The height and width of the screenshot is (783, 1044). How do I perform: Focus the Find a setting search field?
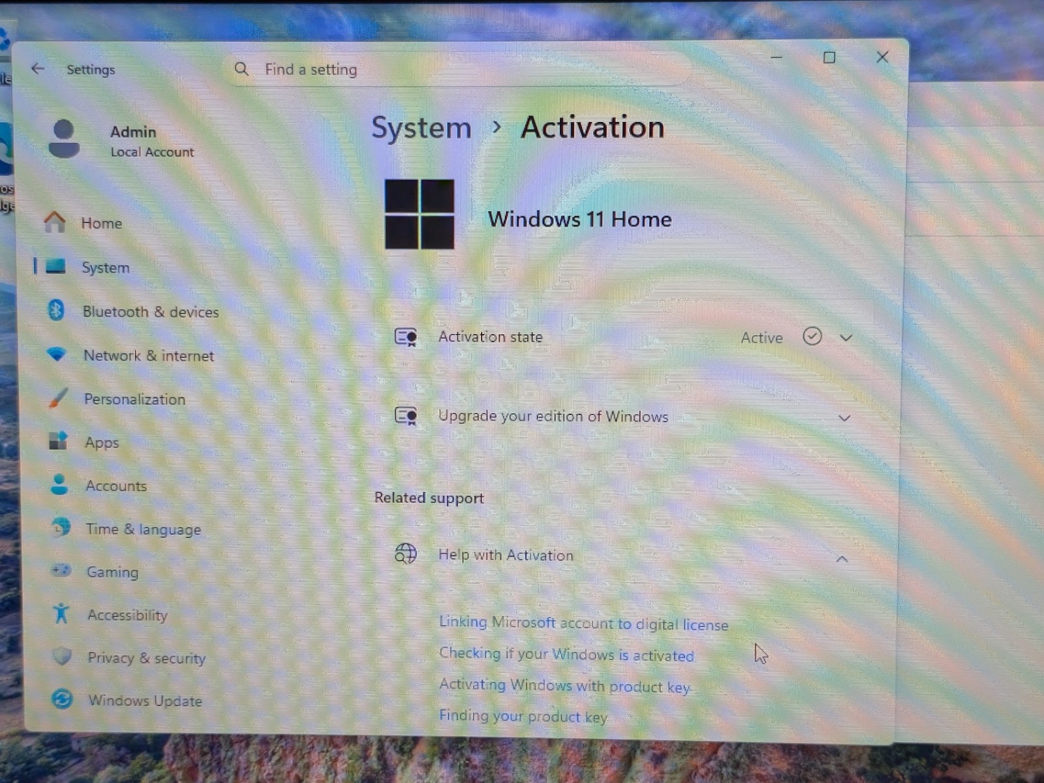point(457,69)
